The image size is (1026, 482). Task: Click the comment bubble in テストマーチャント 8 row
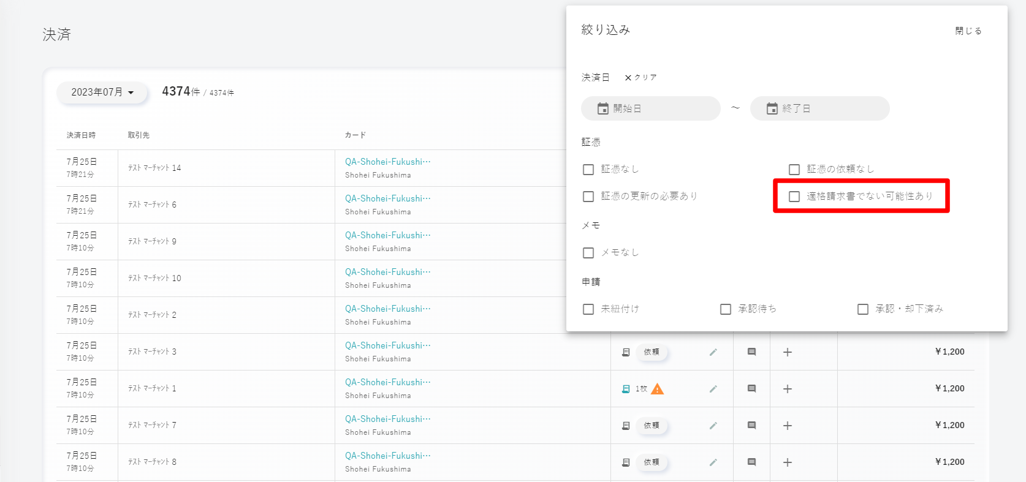click(751, 462)
